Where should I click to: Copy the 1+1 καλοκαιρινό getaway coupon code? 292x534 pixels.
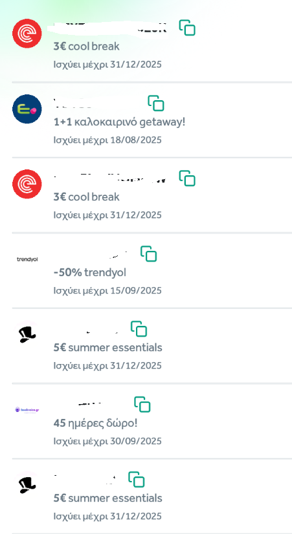156,103
